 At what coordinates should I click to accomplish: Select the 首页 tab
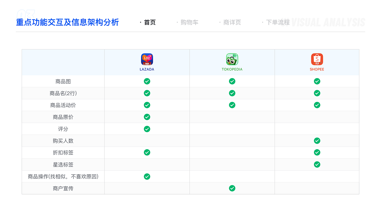[x=150, y=22]
